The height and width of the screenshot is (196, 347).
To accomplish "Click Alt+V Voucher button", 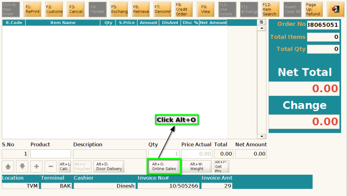I will pyautogui.click(x=82, y=166).
